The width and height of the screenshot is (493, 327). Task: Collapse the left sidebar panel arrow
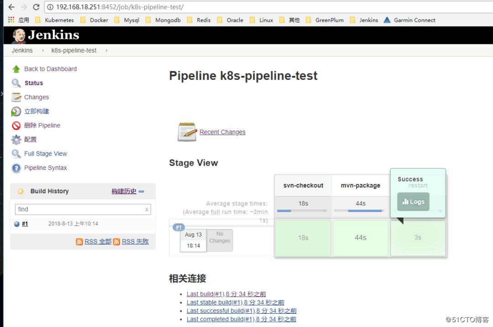pos(2,95)
